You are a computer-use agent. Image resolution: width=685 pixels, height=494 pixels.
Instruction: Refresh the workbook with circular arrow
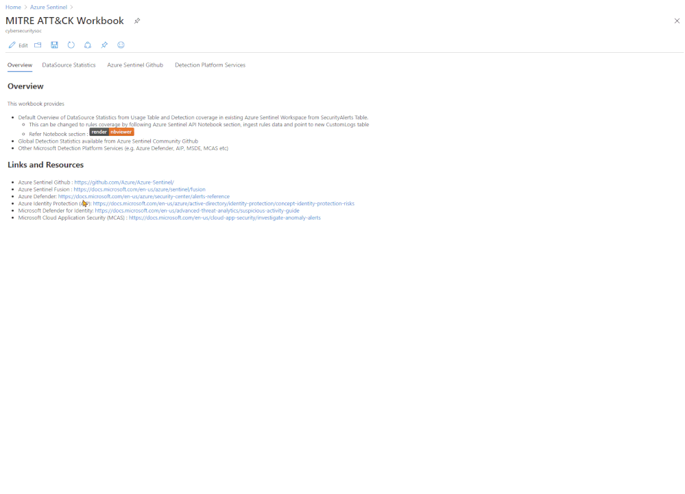(x=71, y=45)
